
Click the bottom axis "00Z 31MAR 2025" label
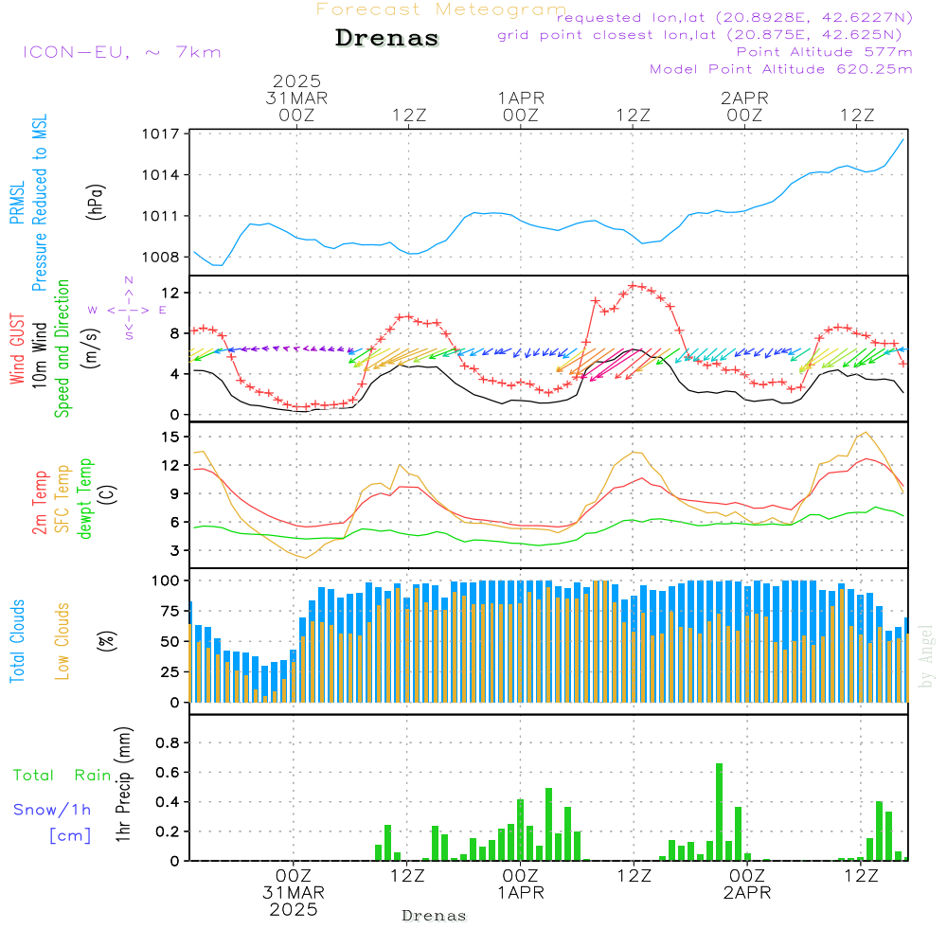294,893
